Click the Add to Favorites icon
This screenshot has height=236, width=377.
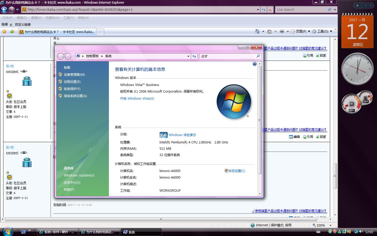pyautogui.click(x=12, y=32)
